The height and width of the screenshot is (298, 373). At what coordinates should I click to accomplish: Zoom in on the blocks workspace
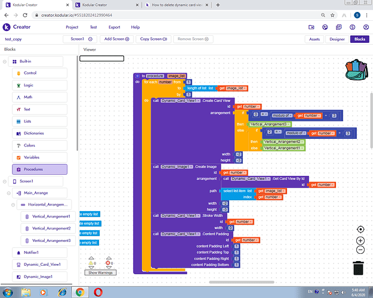coord(360,240)
